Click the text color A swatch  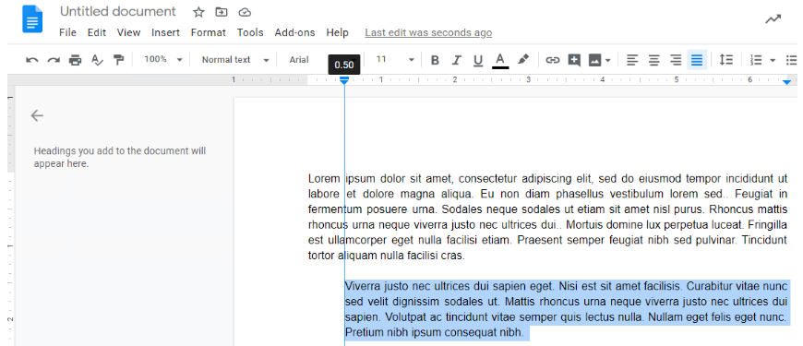pos(500,60)
